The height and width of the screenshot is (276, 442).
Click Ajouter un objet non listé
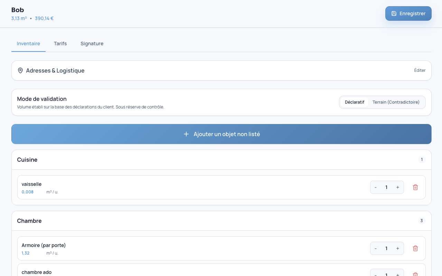coord(222,134)
